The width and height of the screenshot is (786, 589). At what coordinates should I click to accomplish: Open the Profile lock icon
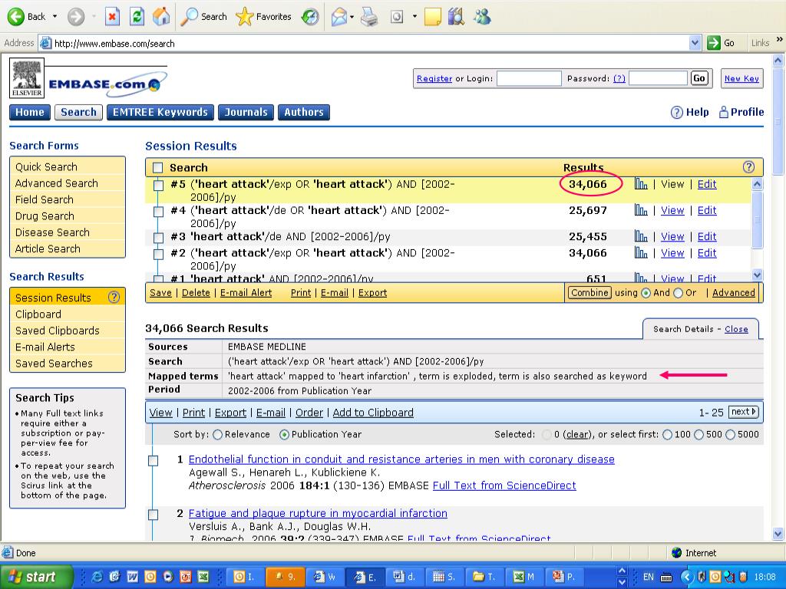coord(723,112)
